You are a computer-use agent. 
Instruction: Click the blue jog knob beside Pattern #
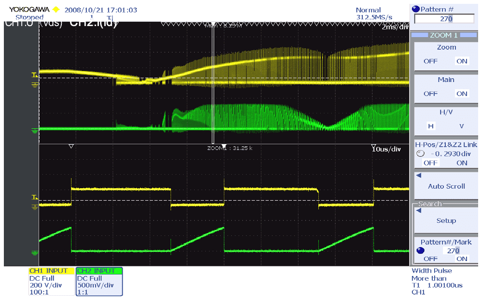(x=415, y=9)
